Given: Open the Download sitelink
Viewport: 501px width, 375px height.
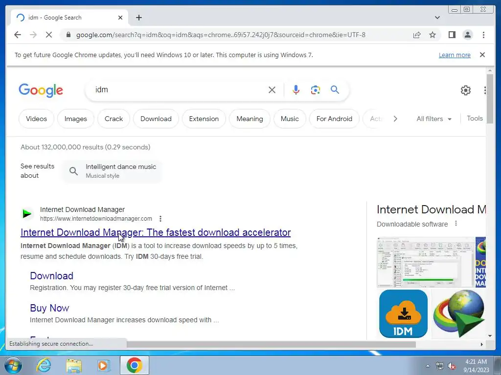Looking at the screenshot, I should click(51, 276).
